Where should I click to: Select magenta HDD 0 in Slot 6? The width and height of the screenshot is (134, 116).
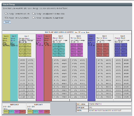pyautogui.click(x=74, y=55)
